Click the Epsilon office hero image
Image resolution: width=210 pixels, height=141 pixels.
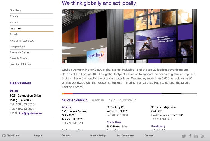tap(129, 36)
